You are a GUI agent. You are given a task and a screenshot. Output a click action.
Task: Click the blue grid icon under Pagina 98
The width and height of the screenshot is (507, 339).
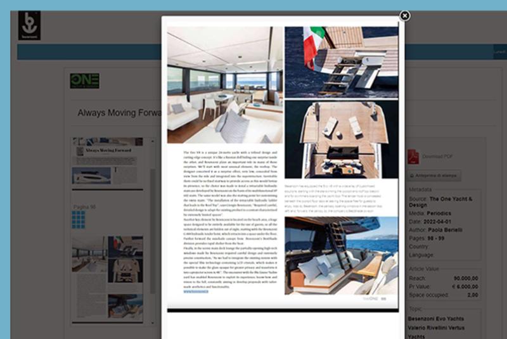(78, 220)
